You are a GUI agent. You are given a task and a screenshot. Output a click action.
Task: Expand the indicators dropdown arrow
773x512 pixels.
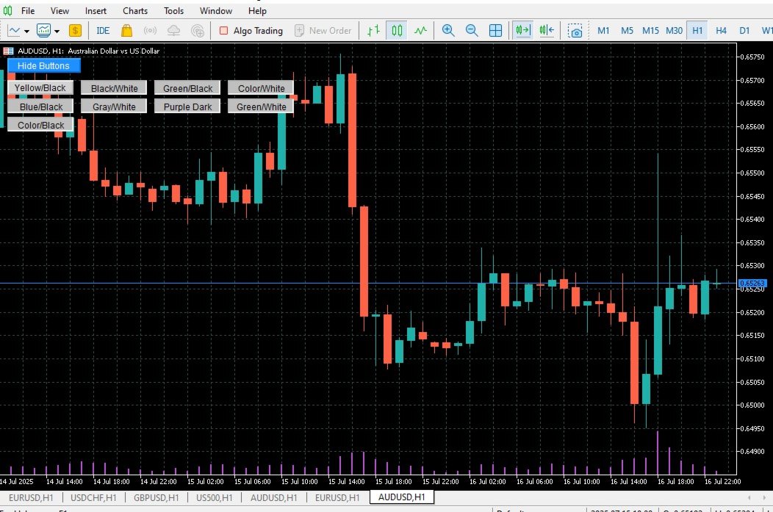coord(57,31)
